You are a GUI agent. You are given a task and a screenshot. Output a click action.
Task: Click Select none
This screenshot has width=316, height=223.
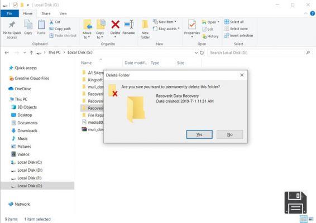[236, 29]
